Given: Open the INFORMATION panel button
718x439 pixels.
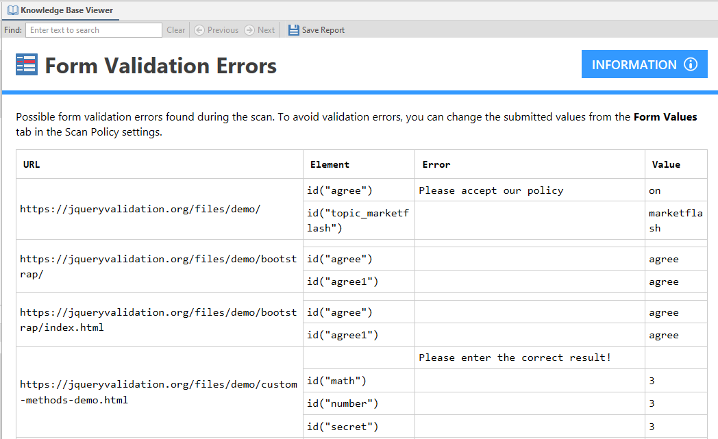Looking at the screenshot, I should tap(644, 64).
